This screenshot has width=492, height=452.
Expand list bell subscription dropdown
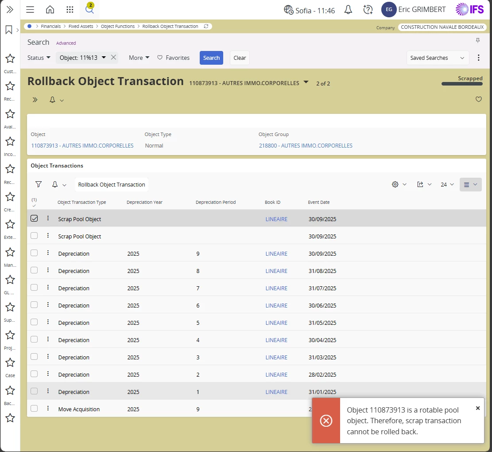tap(64, 185)
